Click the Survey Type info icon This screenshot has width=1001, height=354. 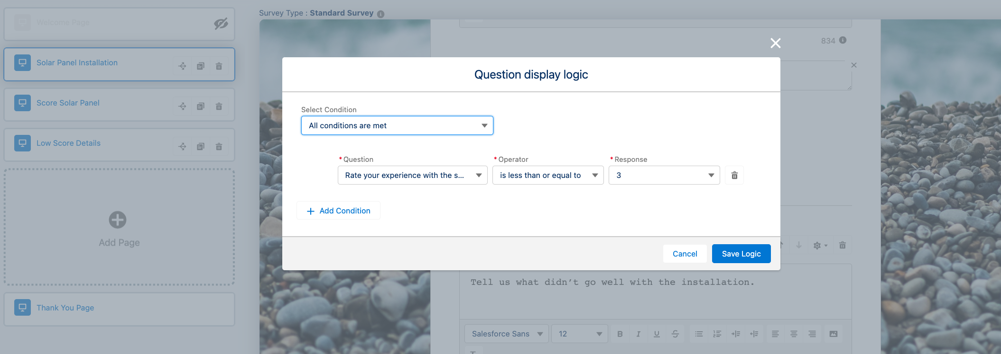click(380, 14)
